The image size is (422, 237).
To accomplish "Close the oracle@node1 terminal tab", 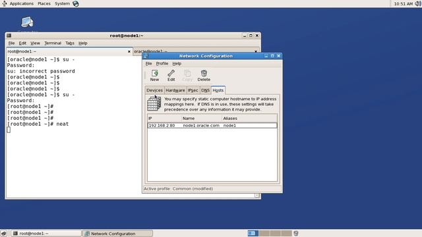I will [x=256, y=51].
